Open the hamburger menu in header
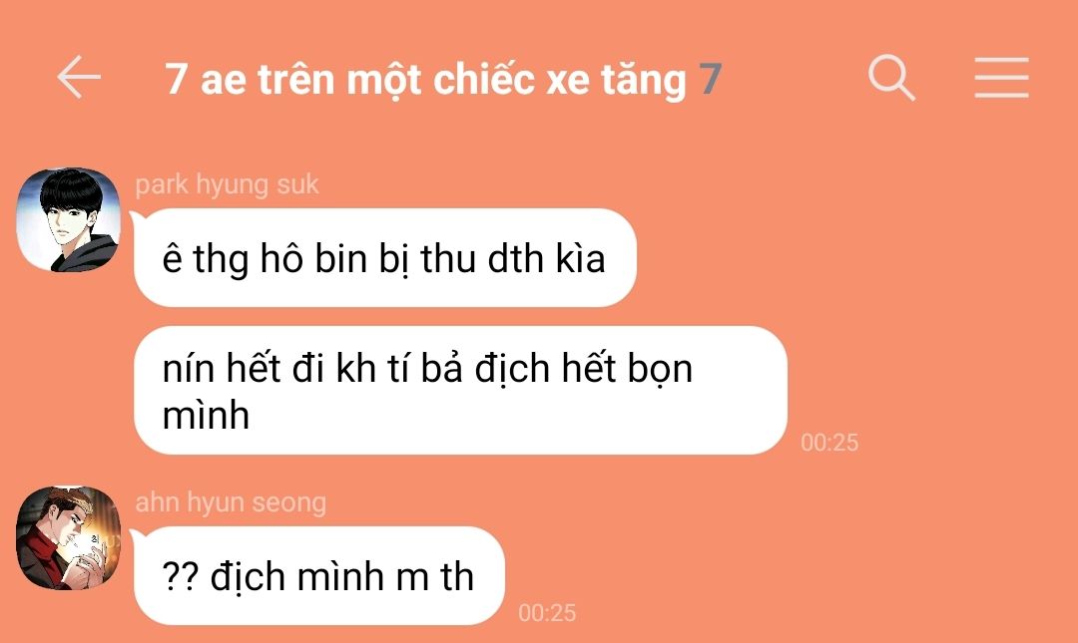 coord(1001,78)
